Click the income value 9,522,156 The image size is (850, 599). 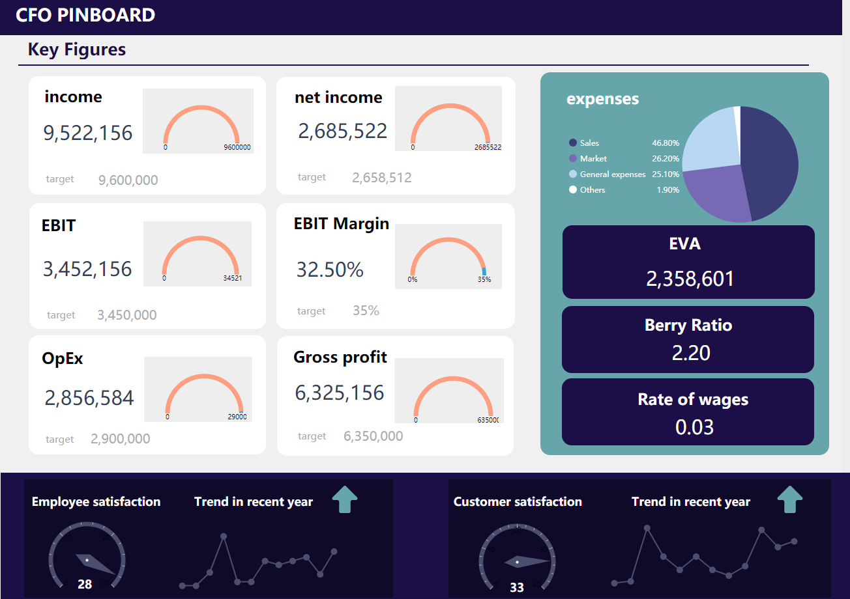[88, 133]
